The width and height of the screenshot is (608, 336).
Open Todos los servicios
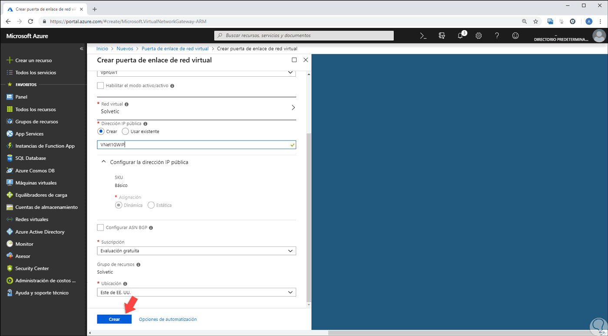pos(36,72)
